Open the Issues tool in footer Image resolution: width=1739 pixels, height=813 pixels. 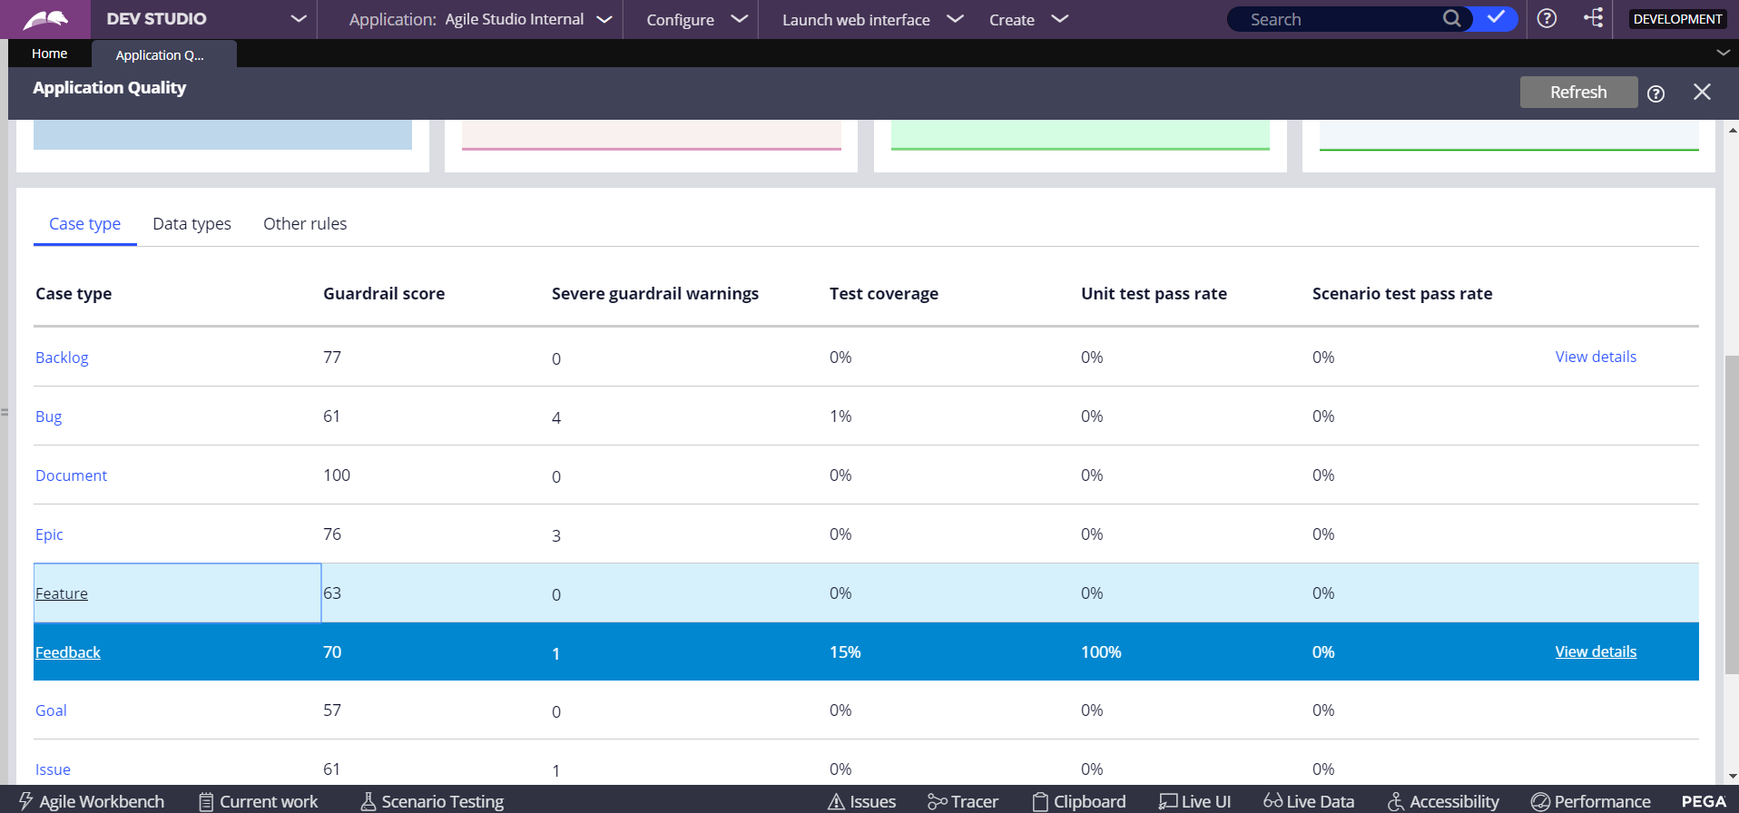862,801
